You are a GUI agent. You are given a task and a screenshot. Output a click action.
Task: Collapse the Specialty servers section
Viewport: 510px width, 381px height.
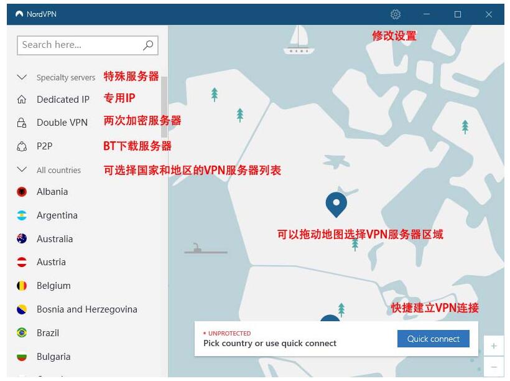22,77
